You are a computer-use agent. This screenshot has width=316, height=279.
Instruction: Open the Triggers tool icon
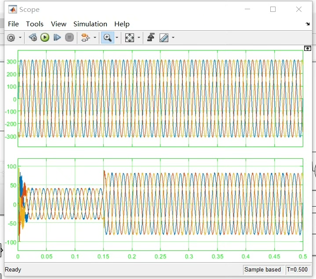(151, 38)
